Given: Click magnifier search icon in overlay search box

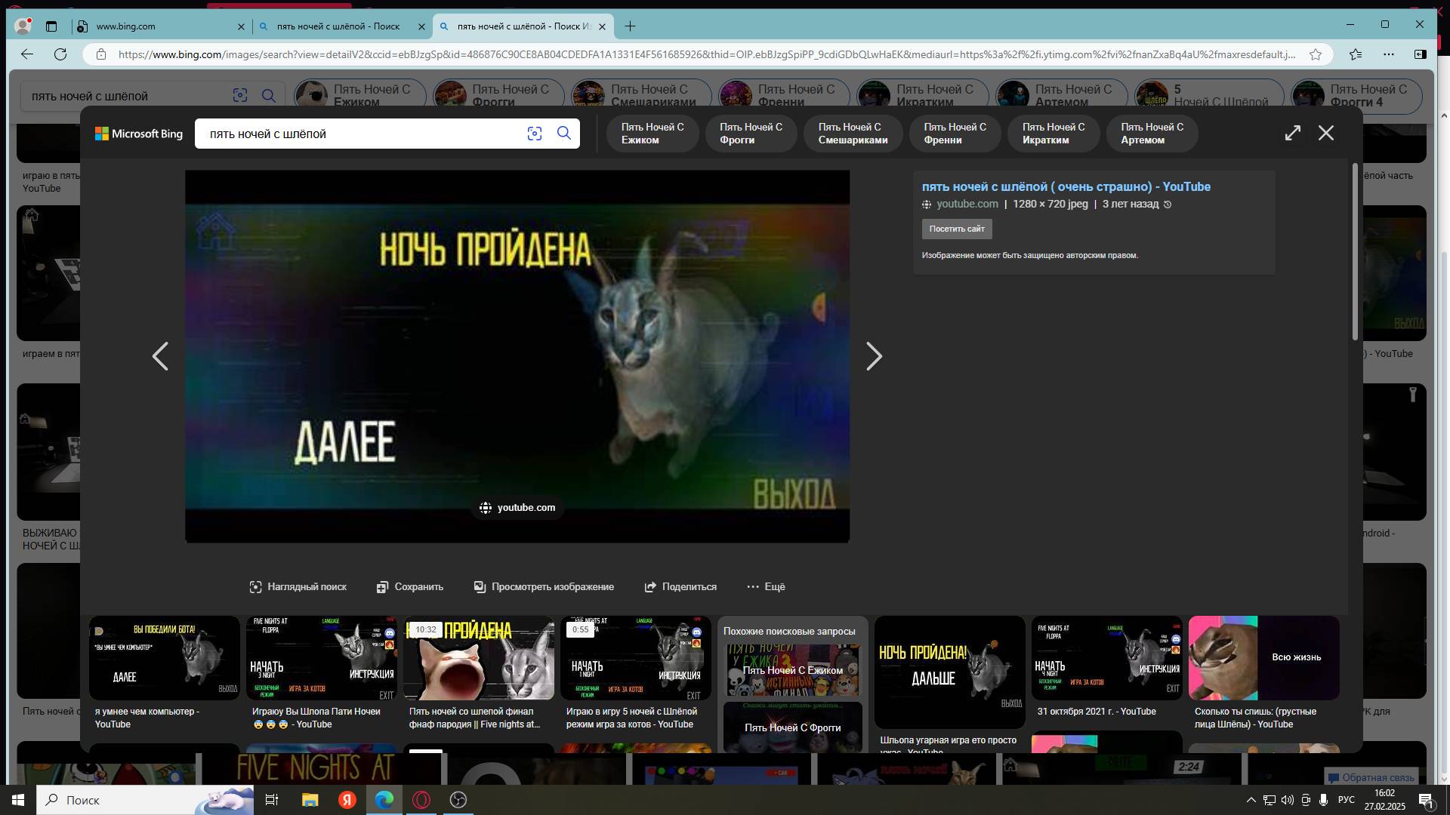Looking at the screenshot, I should pos(564,134).
